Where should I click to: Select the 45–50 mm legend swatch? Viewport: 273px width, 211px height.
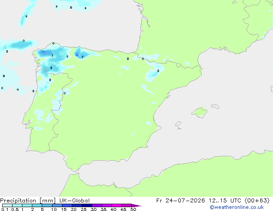127,205
